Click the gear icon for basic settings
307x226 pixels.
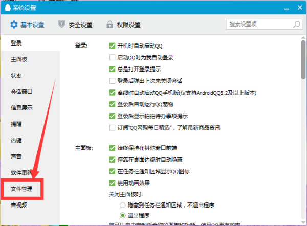point(14,25)
